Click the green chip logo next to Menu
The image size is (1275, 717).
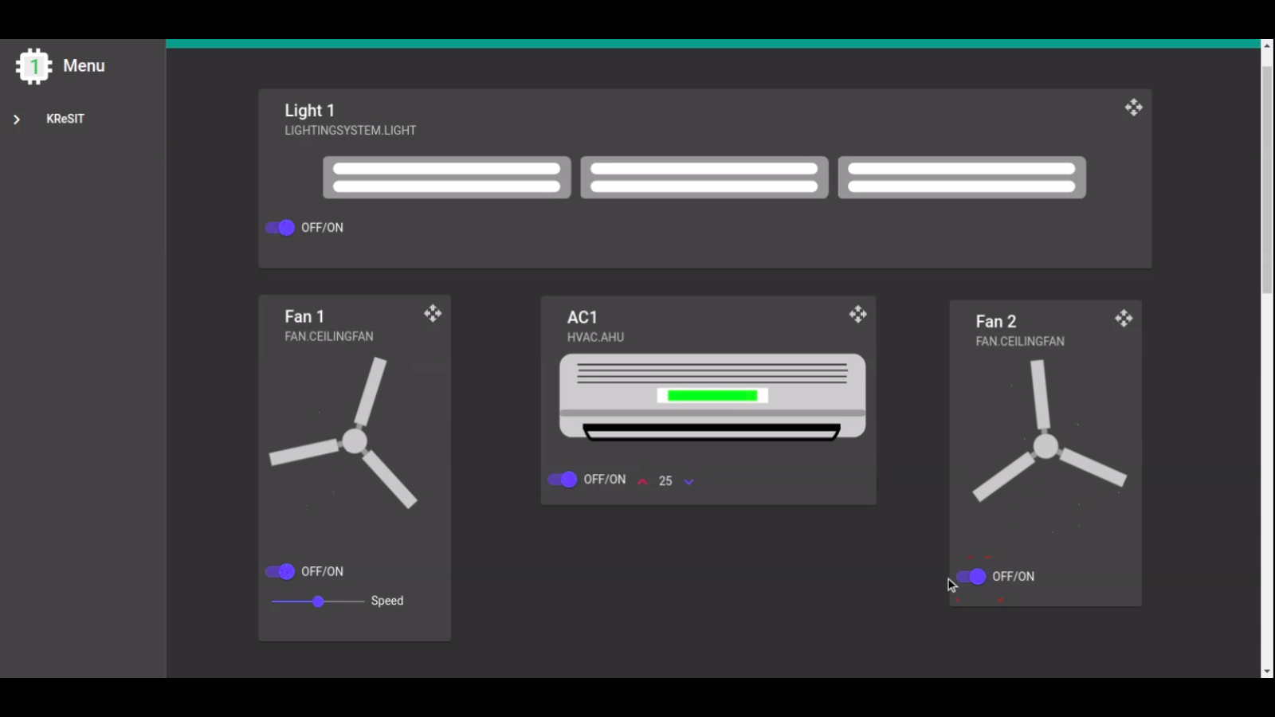pyautogui.click(x=33, y=66)
